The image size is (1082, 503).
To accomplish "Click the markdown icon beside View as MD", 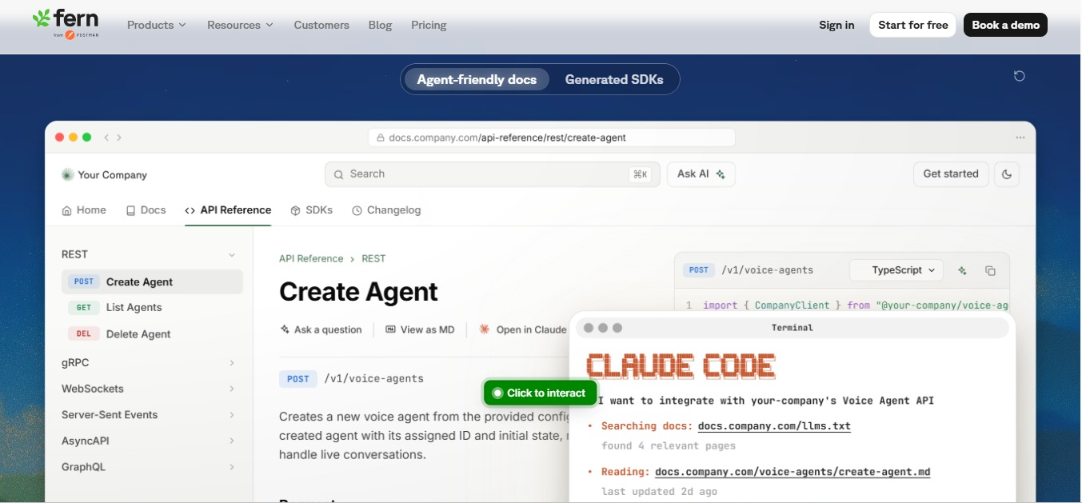I will pos(390,329).
